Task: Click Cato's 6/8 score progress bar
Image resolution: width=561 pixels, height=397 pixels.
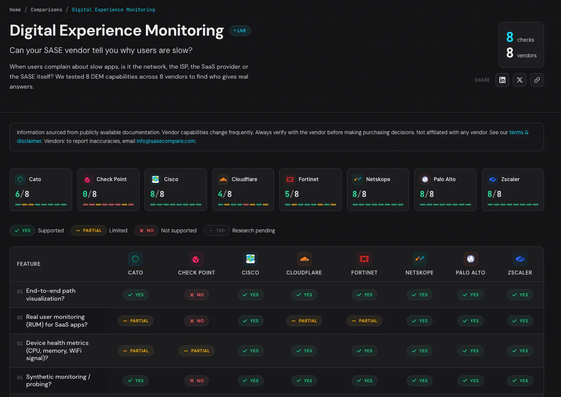Action: [x=41, y=205]
